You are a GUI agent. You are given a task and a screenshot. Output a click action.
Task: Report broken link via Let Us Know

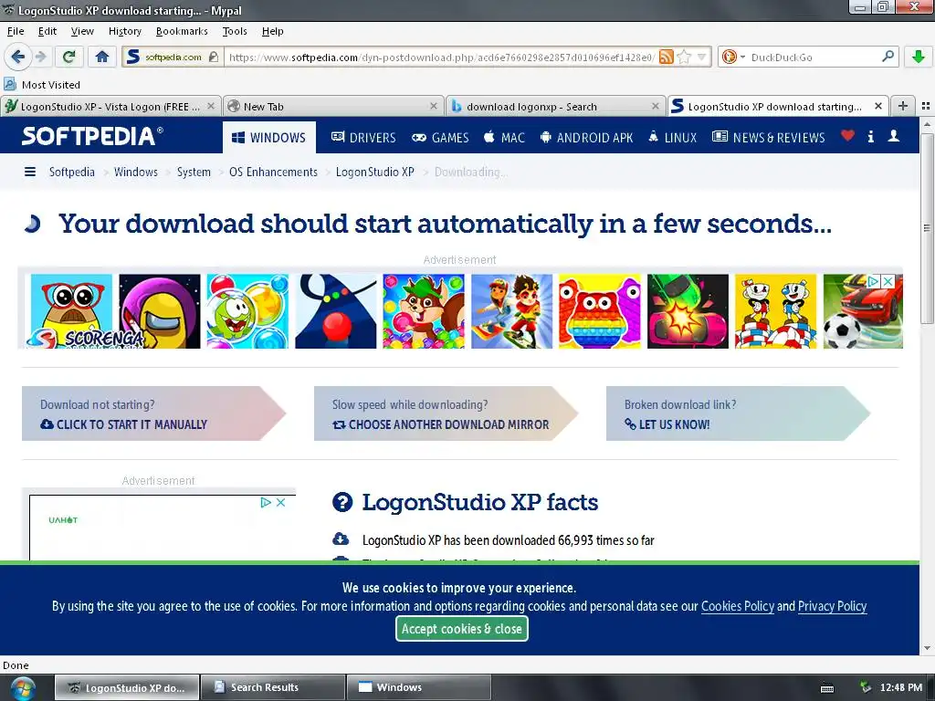point(738,413)
